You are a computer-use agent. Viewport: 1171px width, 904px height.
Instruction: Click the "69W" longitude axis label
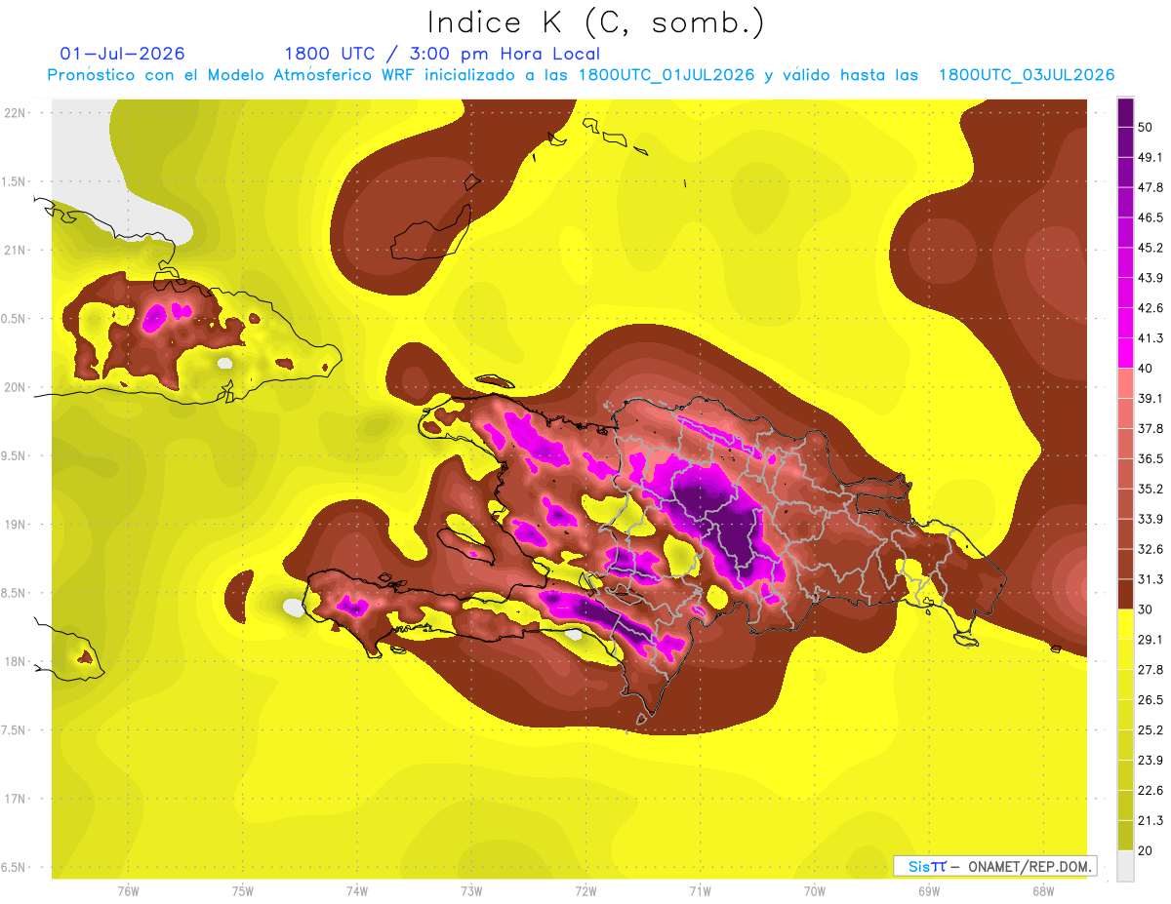click(929, 890)
